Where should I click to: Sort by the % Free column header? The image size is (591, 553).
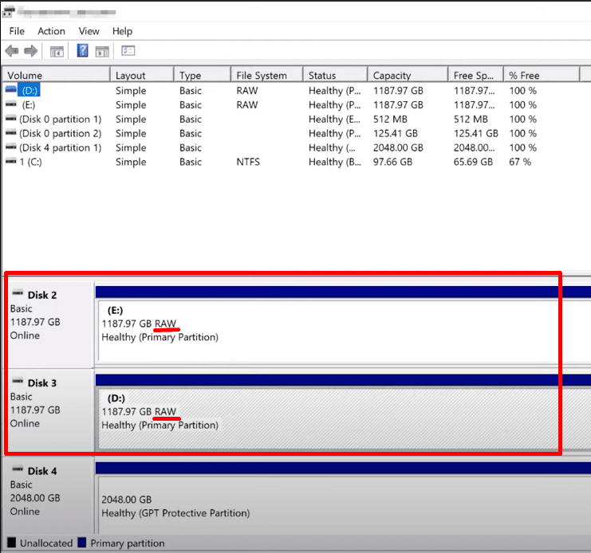tap(542, 75)
